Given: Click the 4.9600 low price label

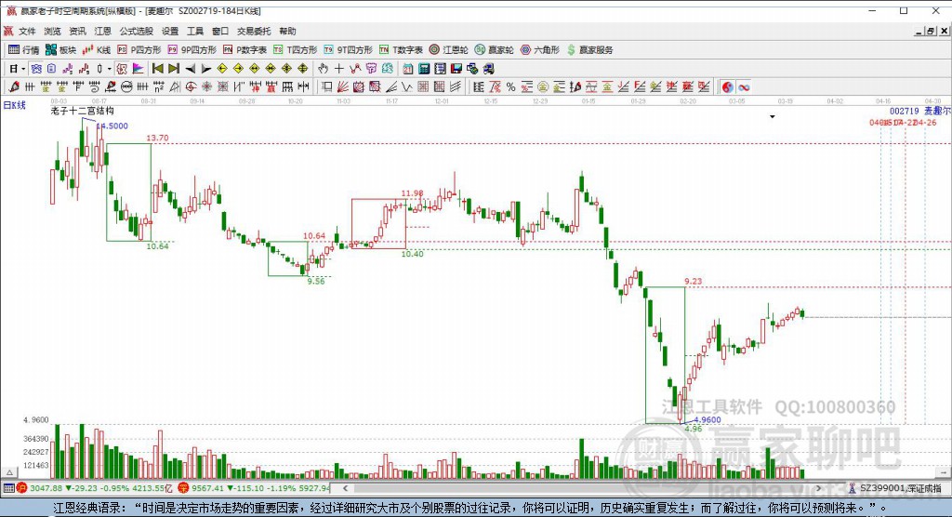Looking at the screenshot, I should pos(707,419).
